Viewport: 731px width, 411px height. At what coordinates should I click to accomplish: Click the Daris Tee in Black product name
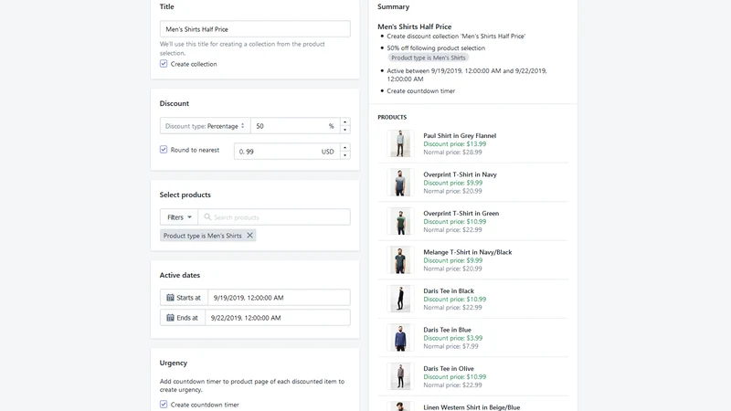pyautogui.click(x=449, y=290)
